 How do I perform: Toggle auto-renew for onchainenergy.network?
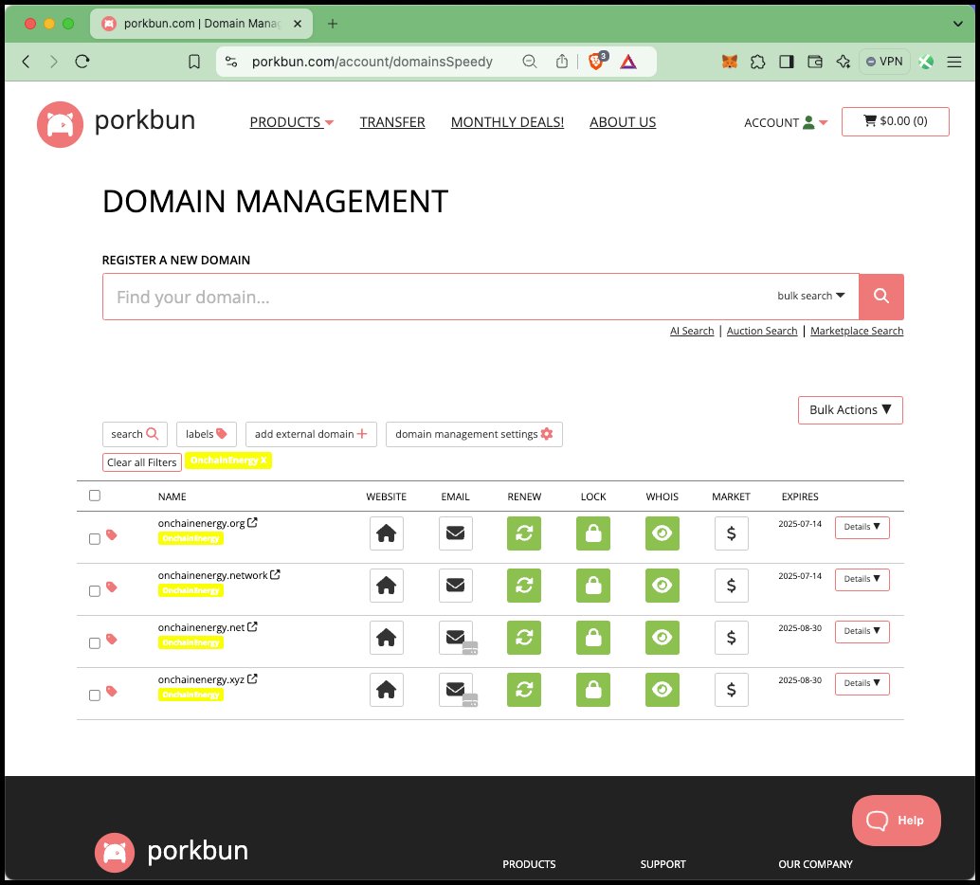coord(524,585)
